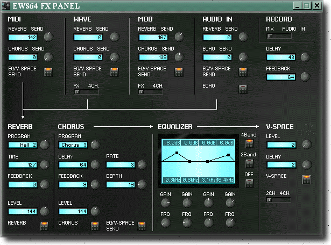Click the MIDI Reverb Send value 142
The height and width of the screenshot is (245, 331).
coord(23,38)
